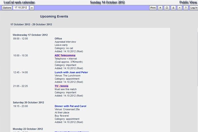The height and width of the screenshot is (132, 198).
Task: Click the Wednesday 17 October 2012 date heading
Action: pos(30,35)
